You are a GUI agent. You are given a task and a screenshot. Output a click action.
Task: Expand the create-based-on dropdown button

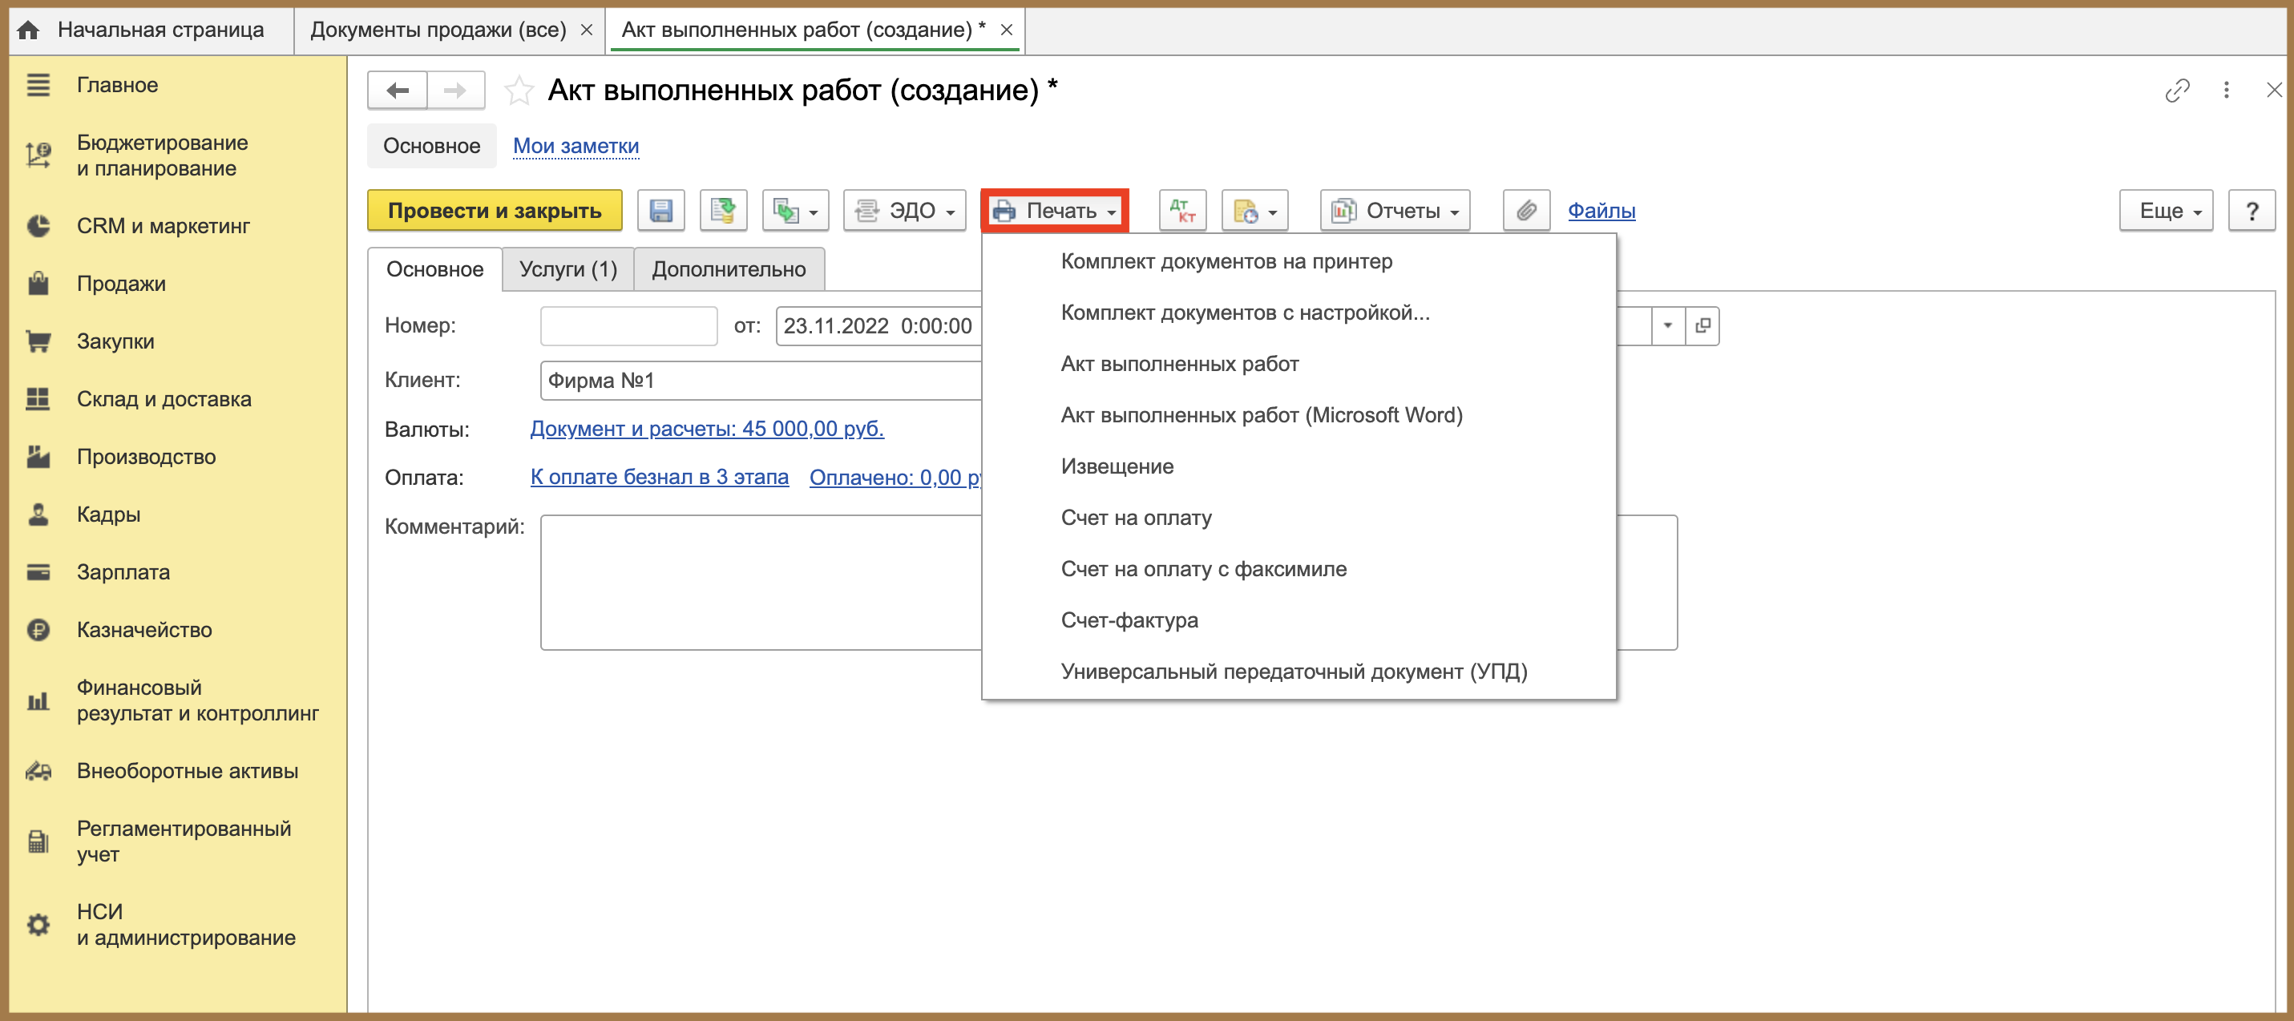coord(796,211)
